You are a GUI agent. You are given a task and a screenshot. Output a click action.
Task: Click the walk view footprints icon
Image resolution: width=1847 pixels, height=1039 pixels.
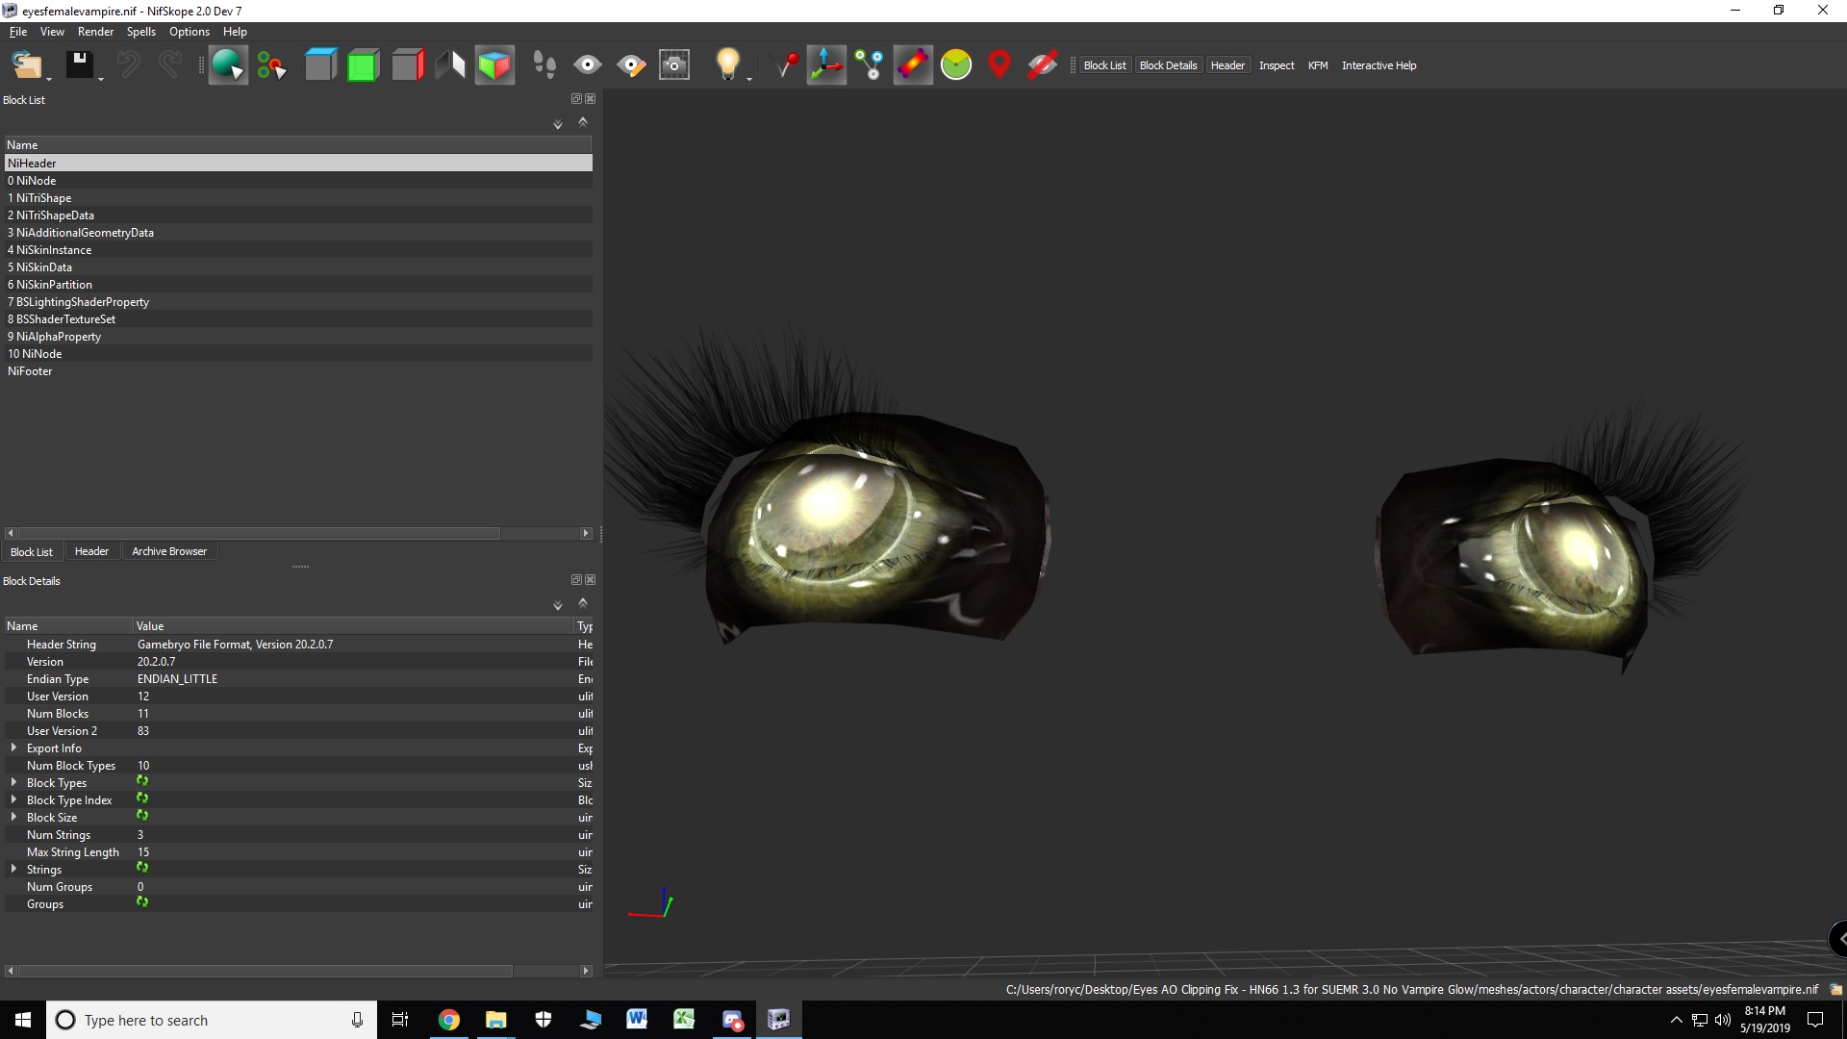tap(544, 65)
